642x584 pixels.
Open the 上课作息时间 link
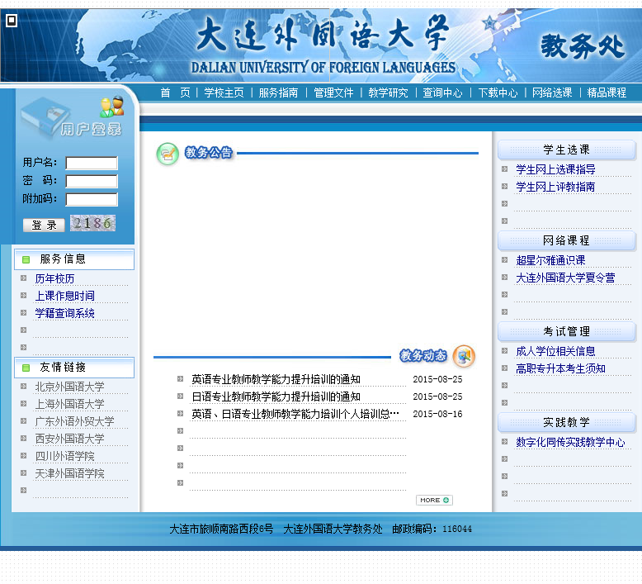[x=64, y=296]
